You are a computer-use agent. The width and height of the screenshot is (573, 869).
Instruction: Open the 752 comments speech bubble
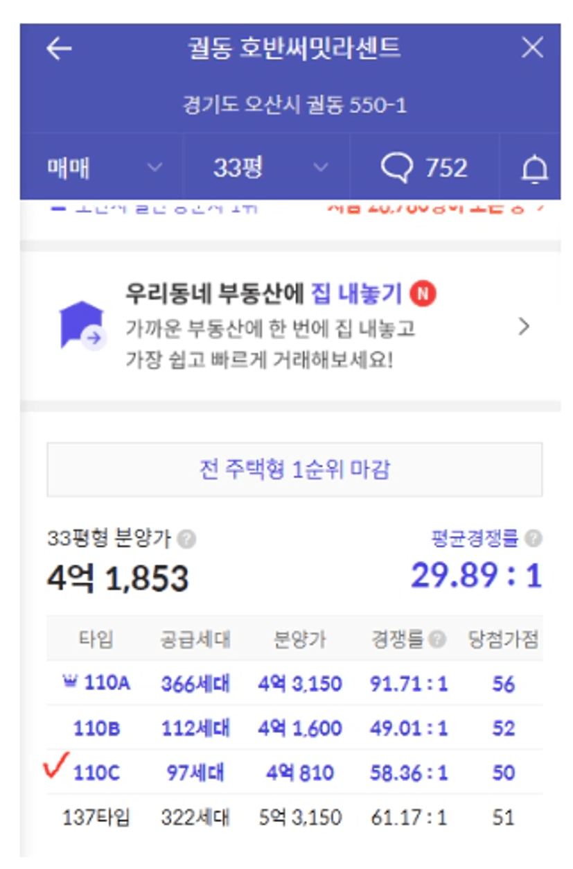(424, 168)
